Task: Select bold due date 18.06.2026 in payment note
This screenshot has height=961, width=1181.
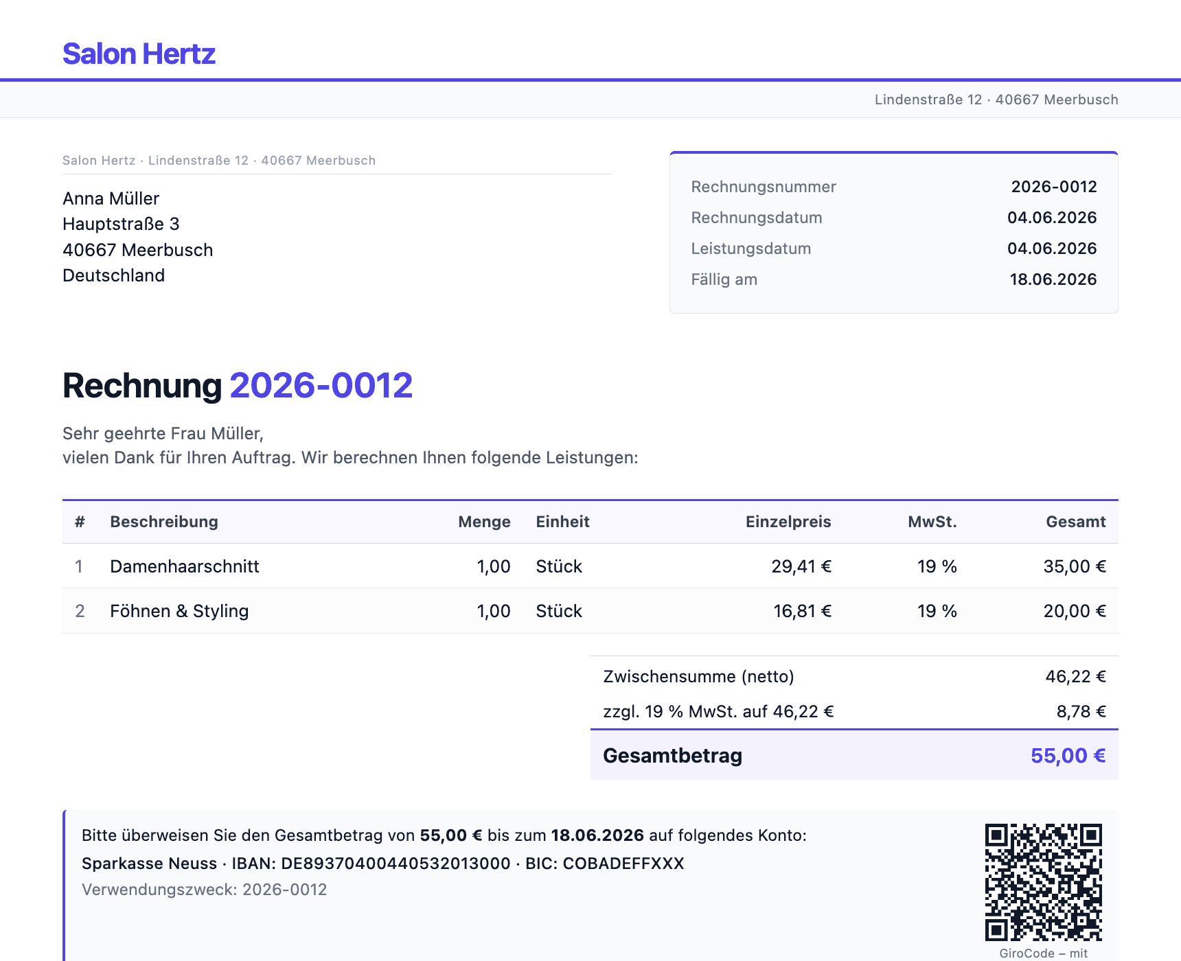Action: (x=597, y=835)
